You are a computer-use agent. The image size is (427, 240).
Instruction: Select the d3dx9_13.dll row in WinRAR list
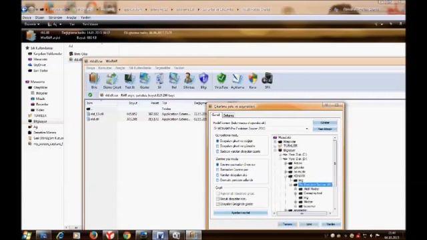pyautogui.click(x=147, y=114)
